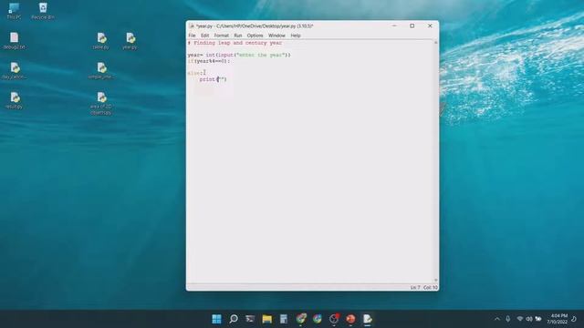Open second Chrome icon on the taskbar

pyautogui.click(x=317, y=319)
